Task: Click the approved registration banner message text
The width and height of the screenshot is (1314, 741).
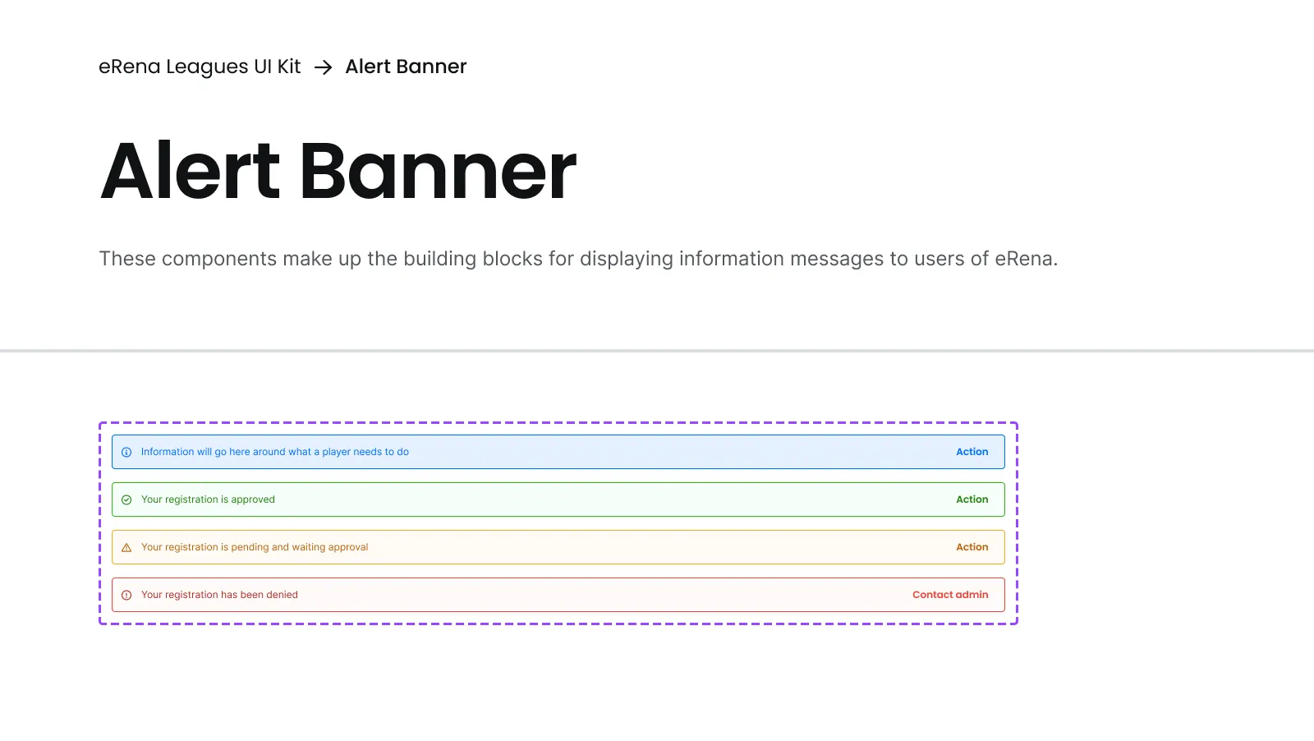Action: pos(208,499)
